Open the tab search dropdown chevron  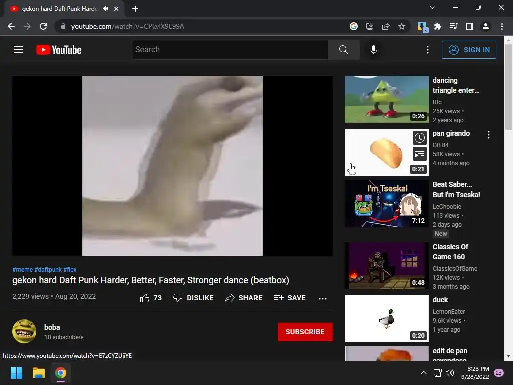432,7
